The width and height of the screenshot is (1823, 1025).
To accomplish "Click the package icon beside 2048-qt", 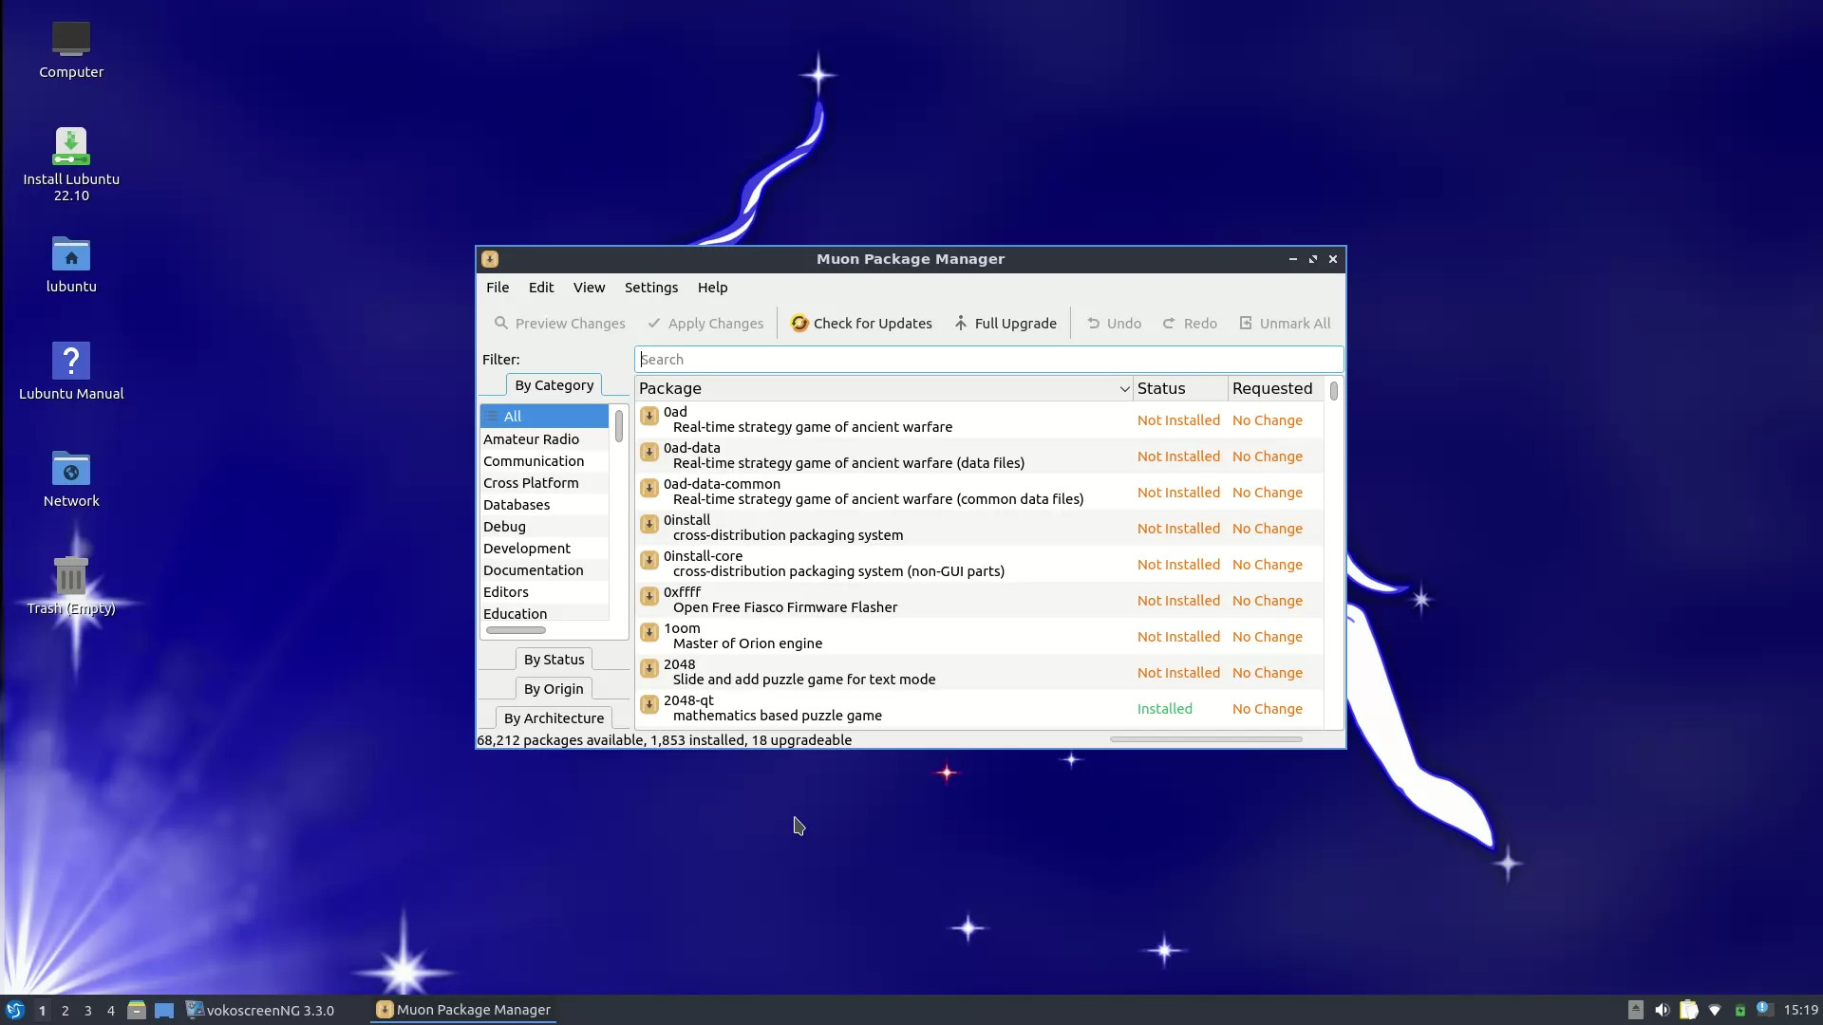I will tap(649, 704).
